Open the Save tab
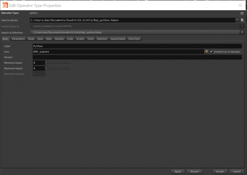 pos(40,39)
